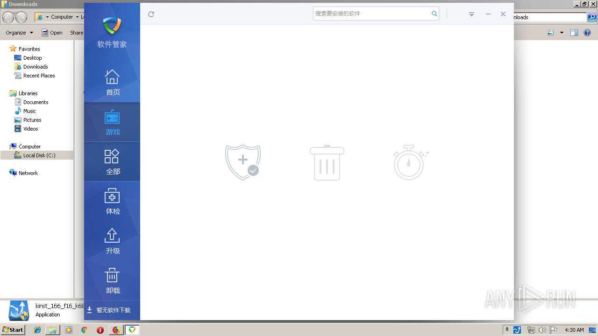The image size is (598, 336).
Task: Open Windows Media Player taskbar icon
Action: click(x=69, y=330)
